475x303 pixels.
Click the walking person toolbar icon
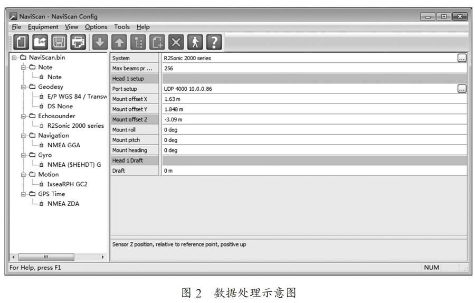pos(195,42)
